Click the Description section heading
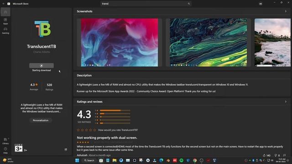The image size is (292, 164). click(x=84, y=76)
